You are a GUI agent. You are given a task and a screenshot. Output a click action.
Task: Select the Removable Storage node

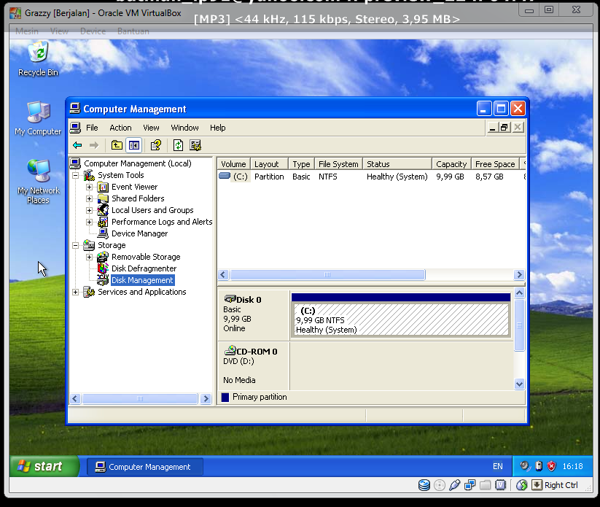click(x=146, y=257)
